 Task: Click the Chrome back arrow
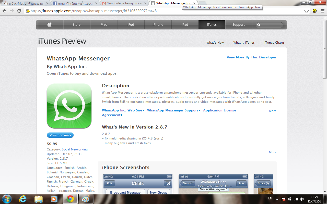tap(4, 11)
